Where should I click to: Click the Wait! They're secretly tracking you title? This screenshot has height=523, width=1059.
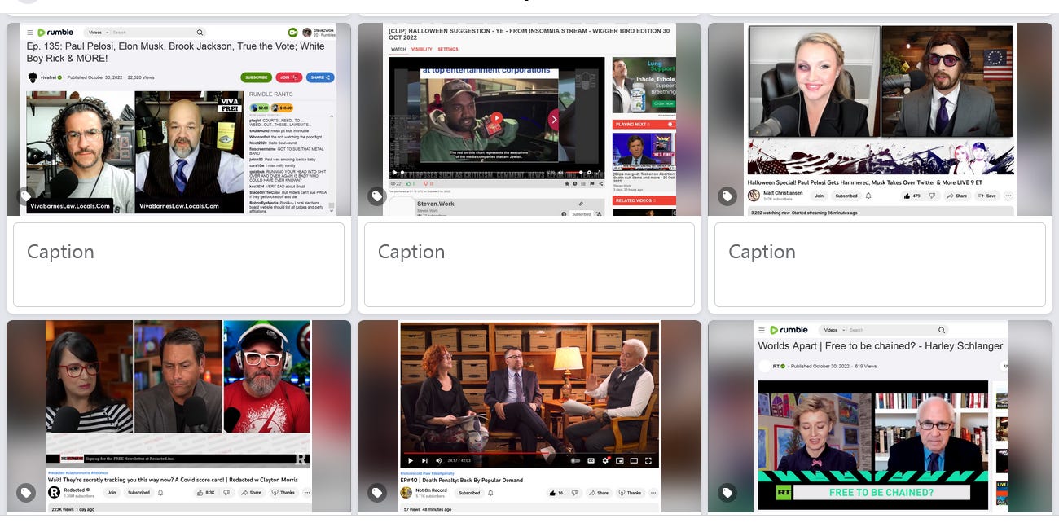173,480
